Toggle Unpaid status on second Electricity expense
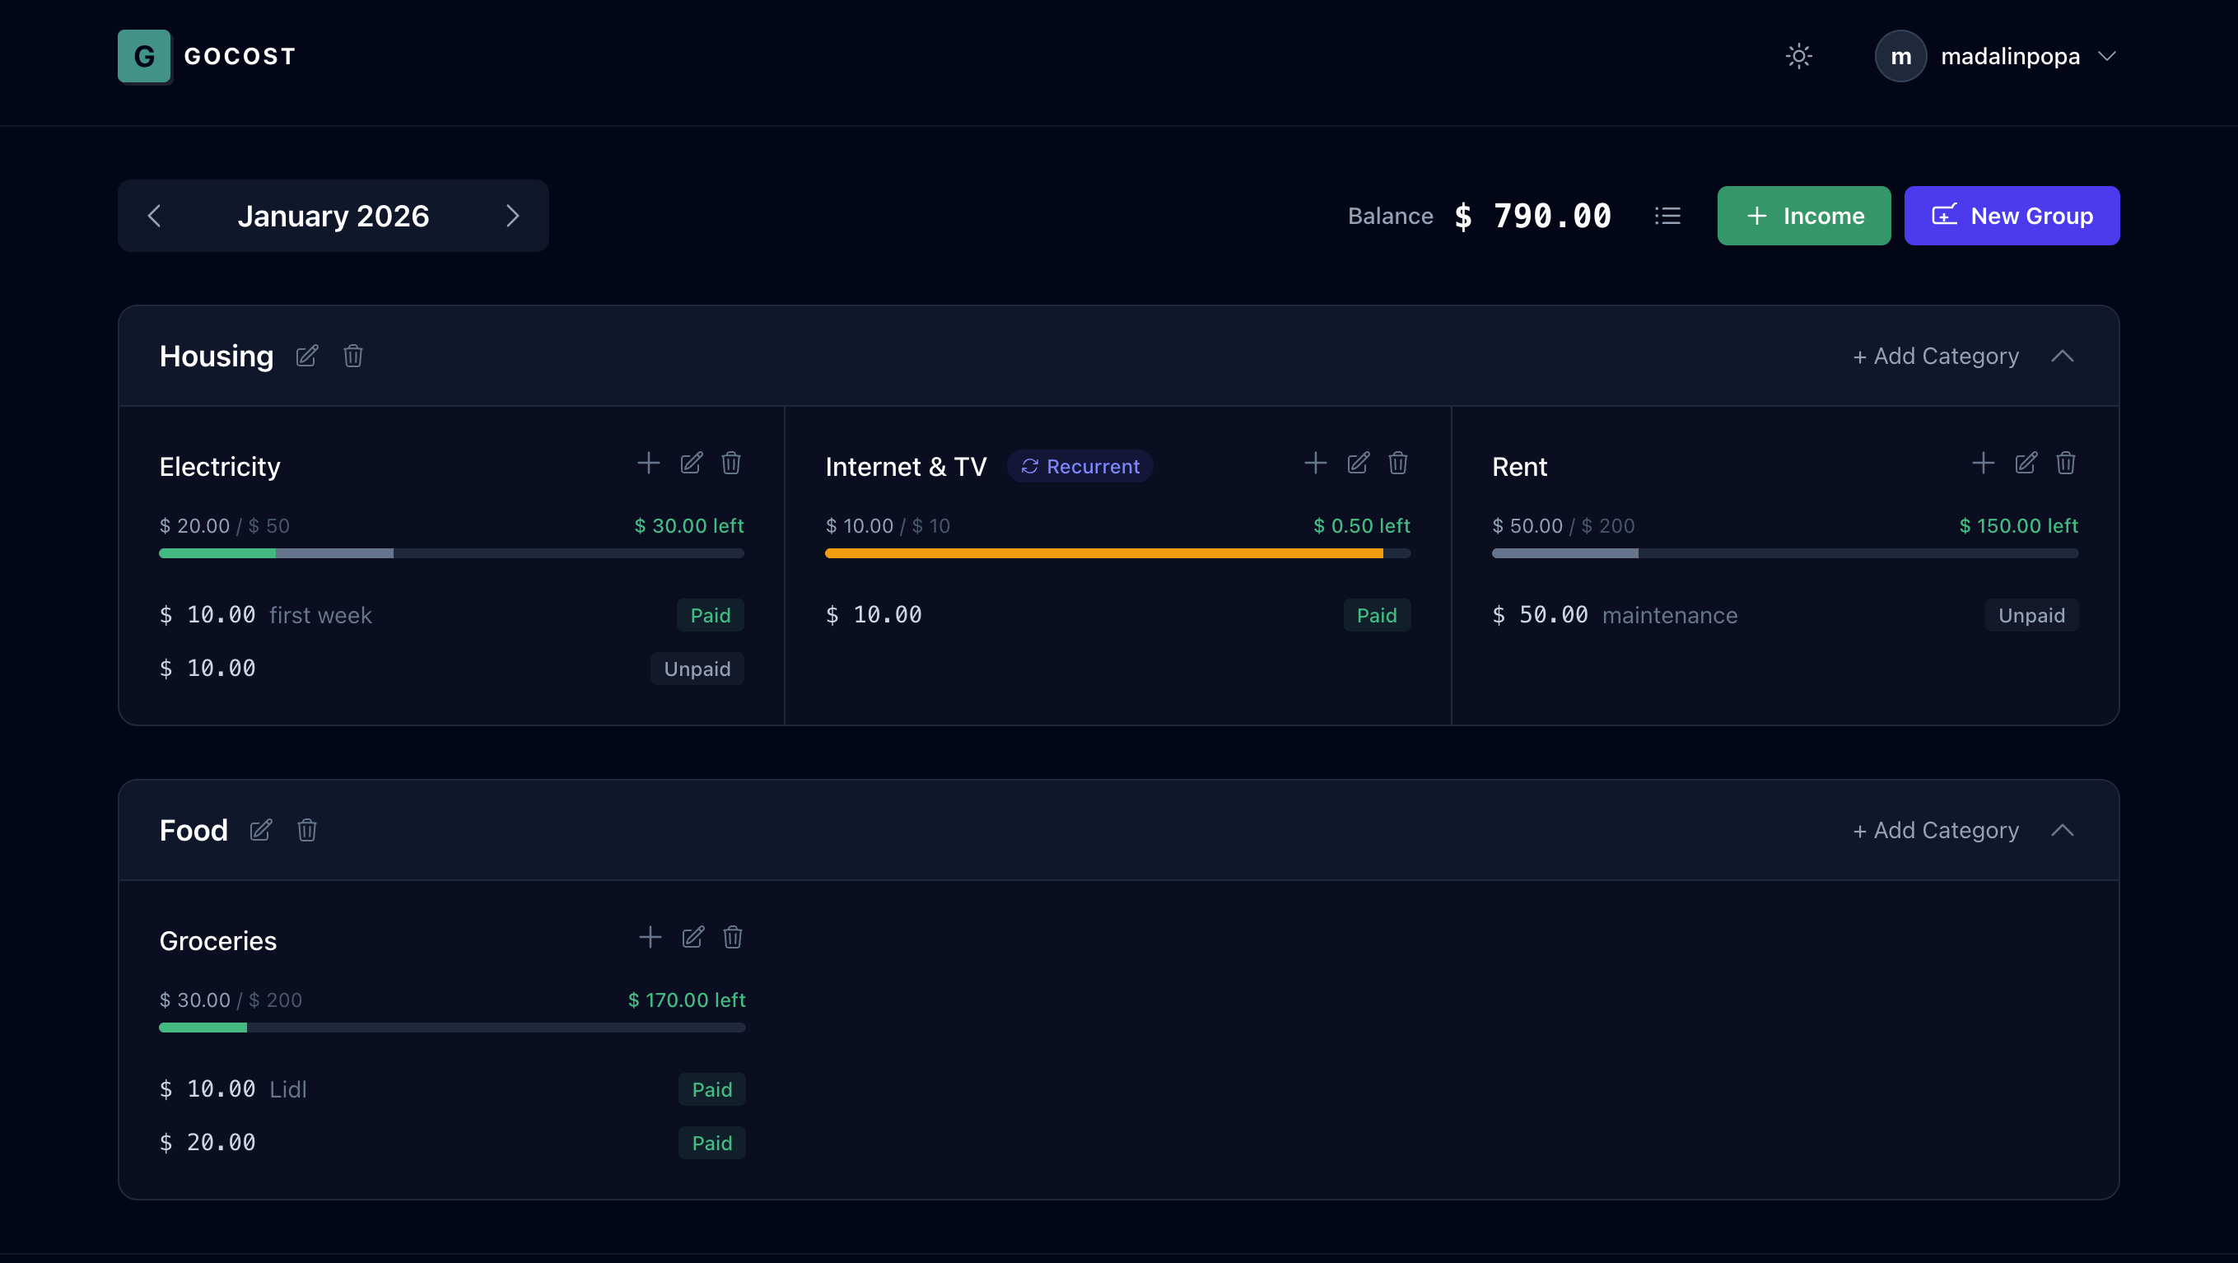2238x1263 pixels. coord(697,669)
